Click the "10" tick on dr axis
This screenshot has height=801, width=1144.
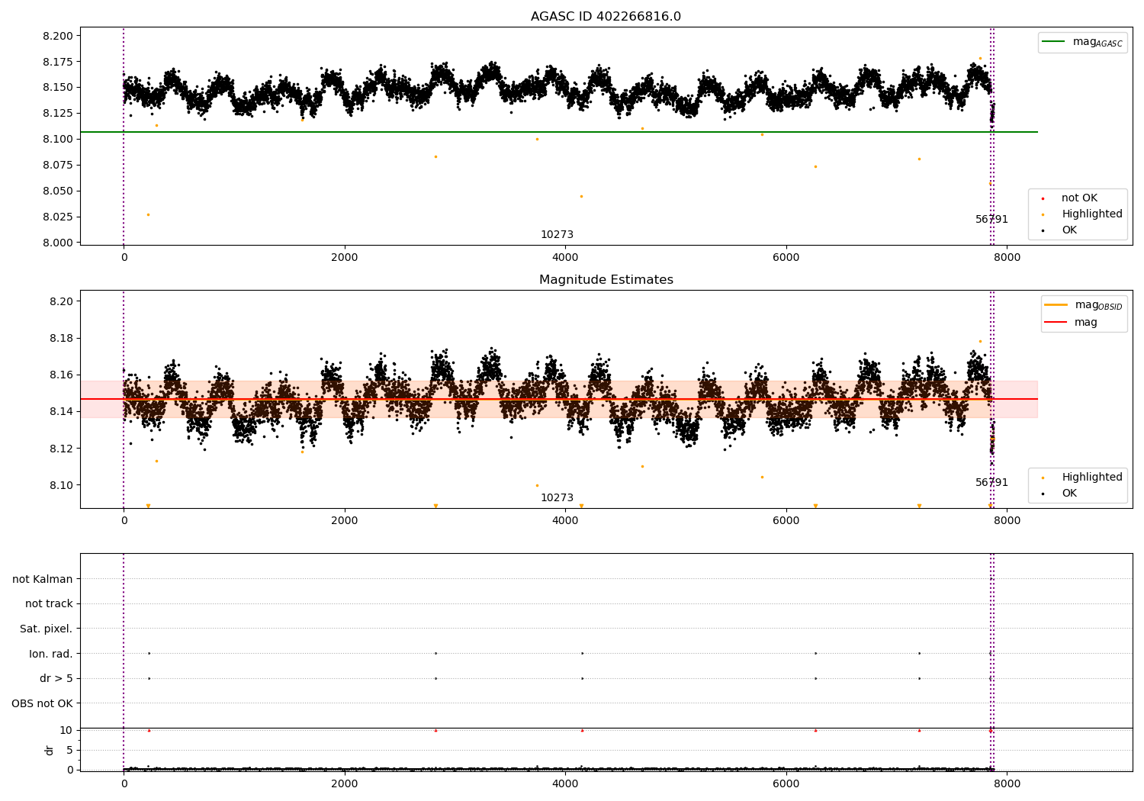coord(66,731)
